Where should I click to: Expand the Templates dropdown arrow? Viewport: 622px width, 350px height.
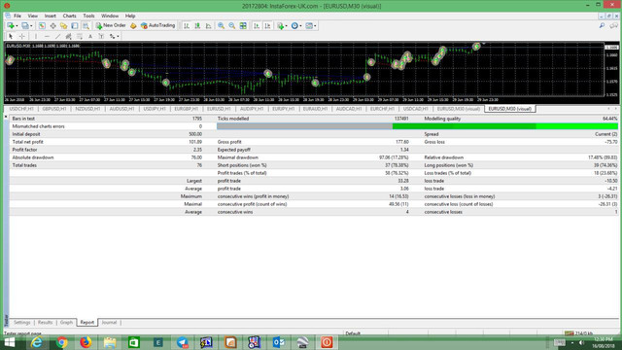coord(315,26)
